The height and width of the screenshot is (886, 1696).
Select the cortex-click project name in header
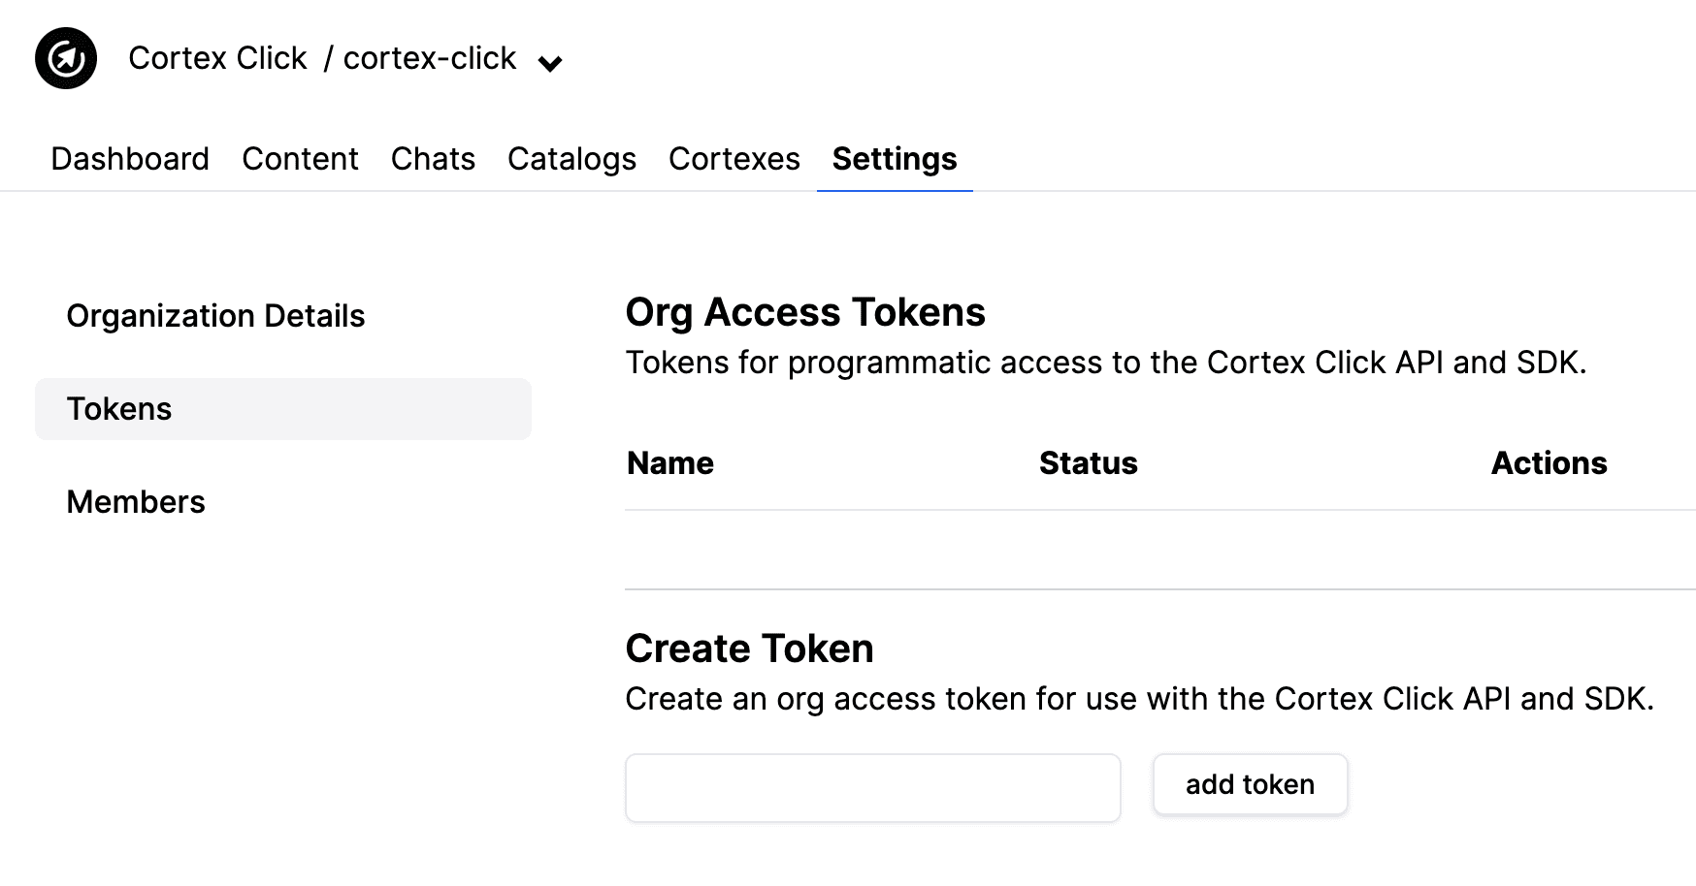pyautogui.click(x=430, y=58)
